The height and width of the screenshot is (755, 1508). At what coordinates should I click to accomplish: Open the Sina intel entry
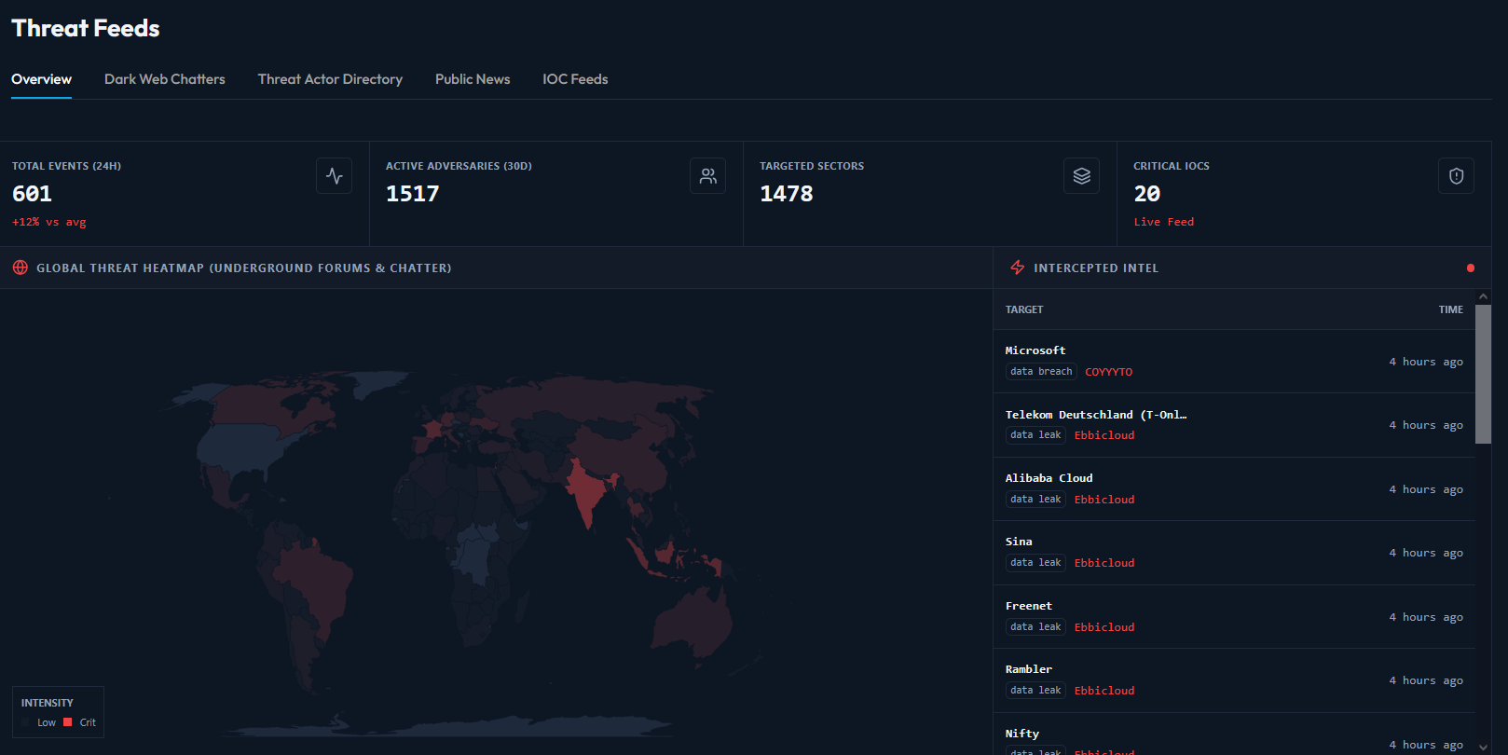click(1234, 553)
